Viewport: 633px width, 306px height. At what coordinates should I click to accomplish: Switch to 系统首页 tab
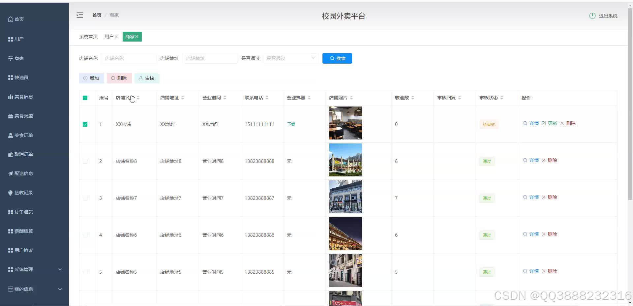click(88, 37)
